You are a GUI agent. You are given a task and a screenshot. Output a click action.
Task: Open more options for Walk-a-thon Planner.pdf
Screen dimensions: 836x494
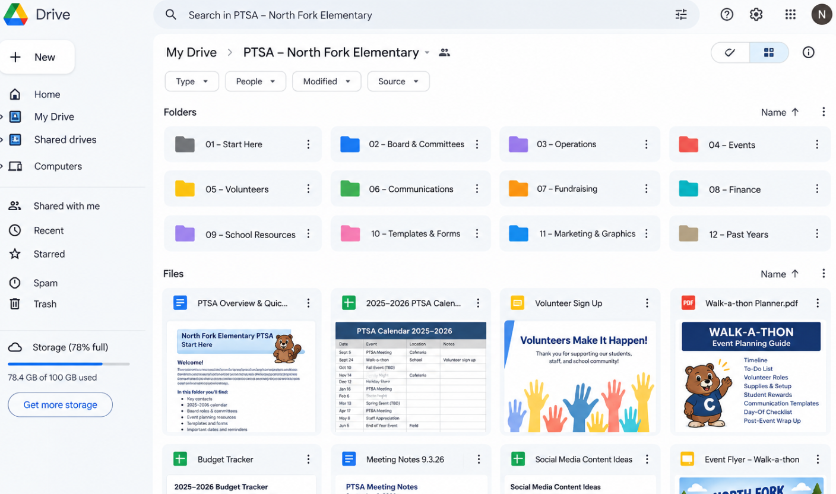pyautogui.click(x=818, y=303)
